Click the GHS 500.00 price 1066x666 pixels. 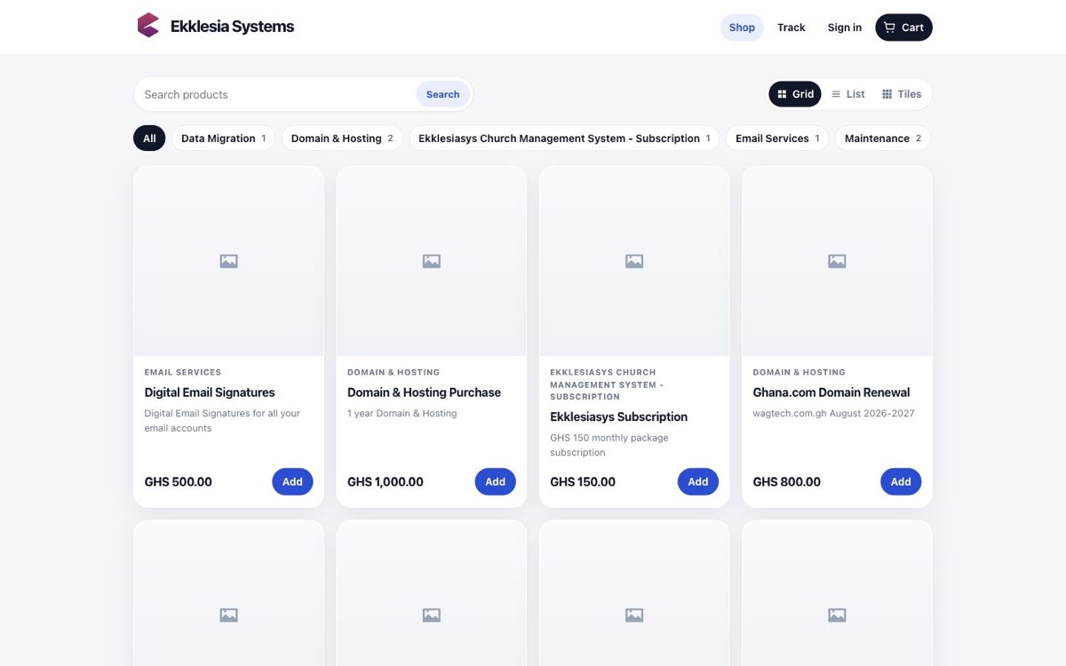pyautogui.click(x=179, y=482)
